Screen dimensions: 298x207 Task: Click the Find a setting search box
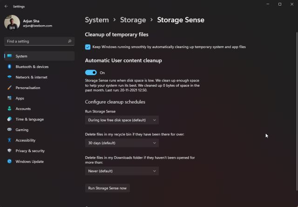pyautogui.click(x=39, y=41)
